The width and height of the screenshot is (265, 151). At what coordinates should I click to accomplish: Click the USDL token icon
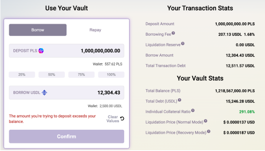pos(44,93)
